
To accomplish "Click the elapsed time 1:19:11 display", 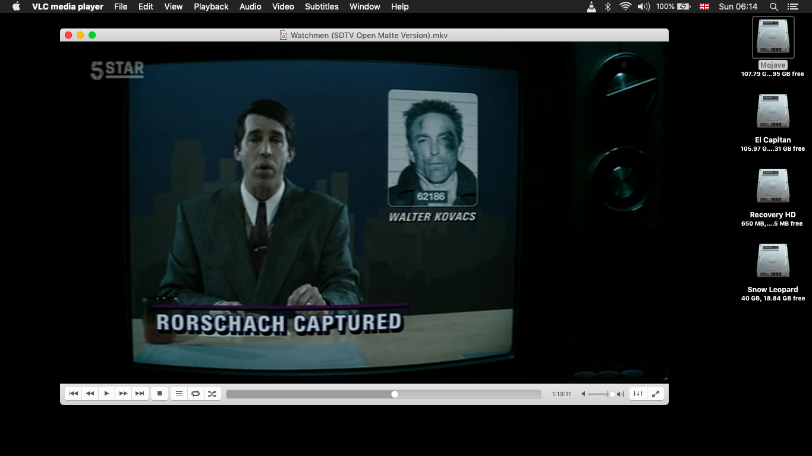I will pyautogui.click(x=561, y=394).
